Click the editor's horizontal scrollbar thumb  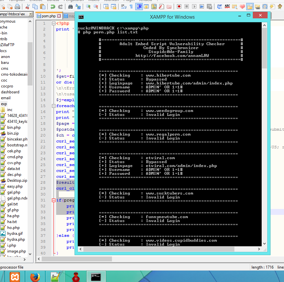[x=77, y=259]
